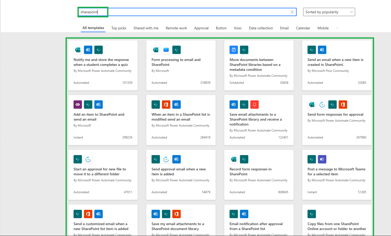Switch to the Approval tab
Image resolution: width=391 pixels, height=236 pixels.
(201, 28)
